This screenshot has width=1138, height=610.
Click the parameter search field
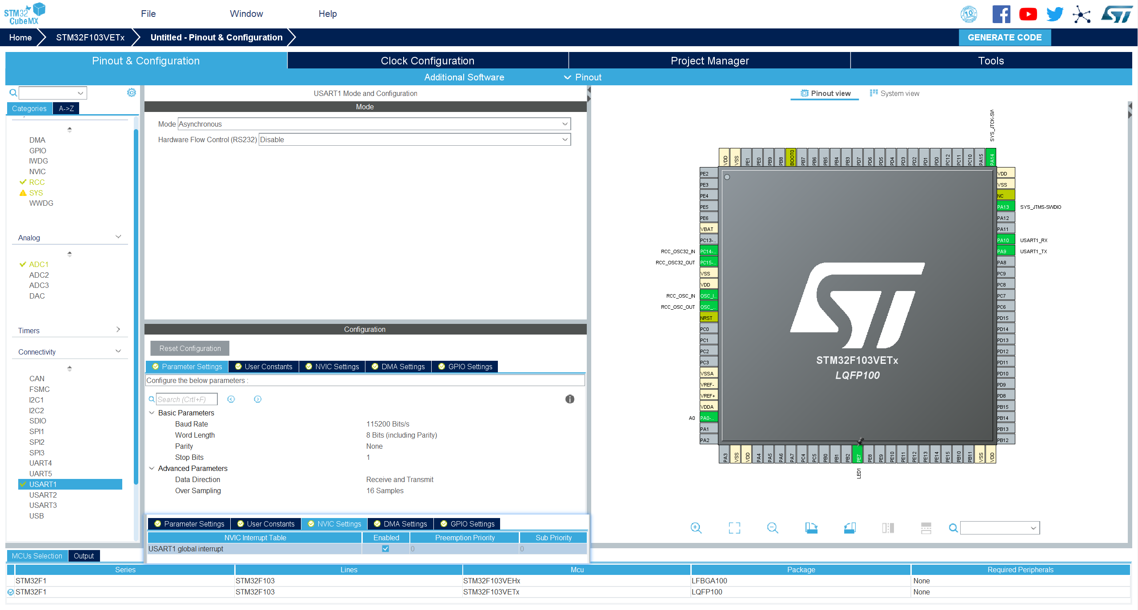pyautogui.click(x=187, y=399)
